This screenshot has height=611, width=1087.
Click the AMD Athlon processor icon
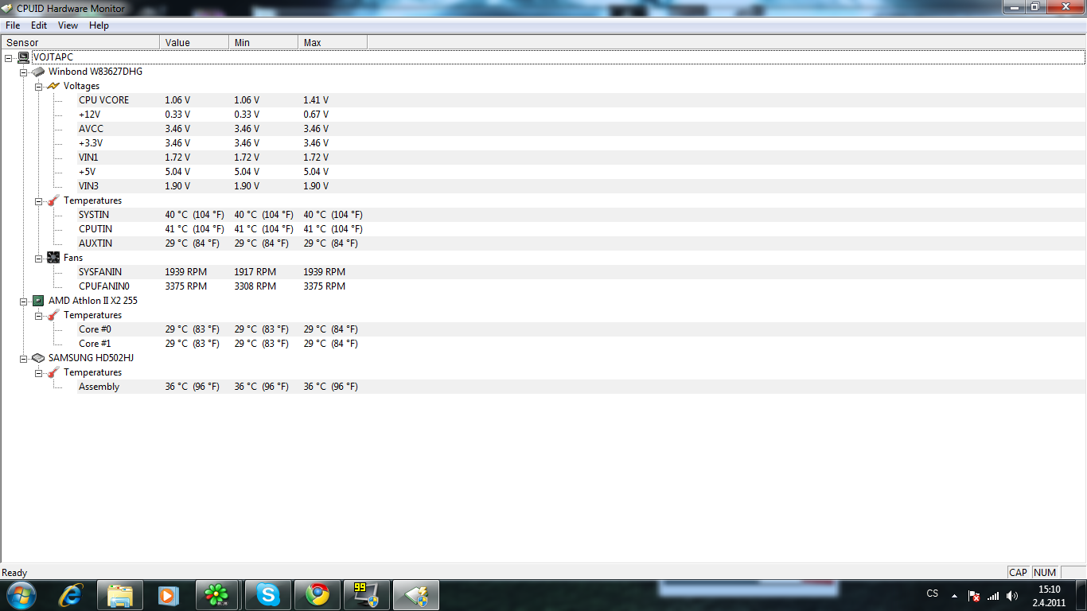point(38,301)
